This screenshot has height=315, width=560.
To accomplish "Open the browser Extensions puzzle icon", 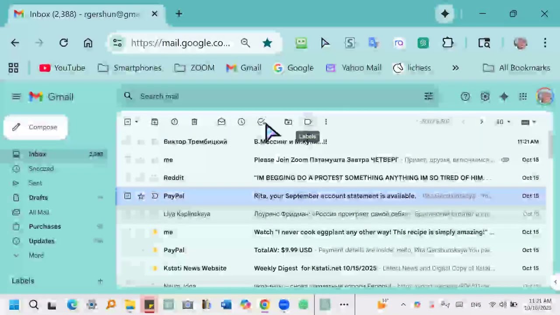I will [448, 43].
